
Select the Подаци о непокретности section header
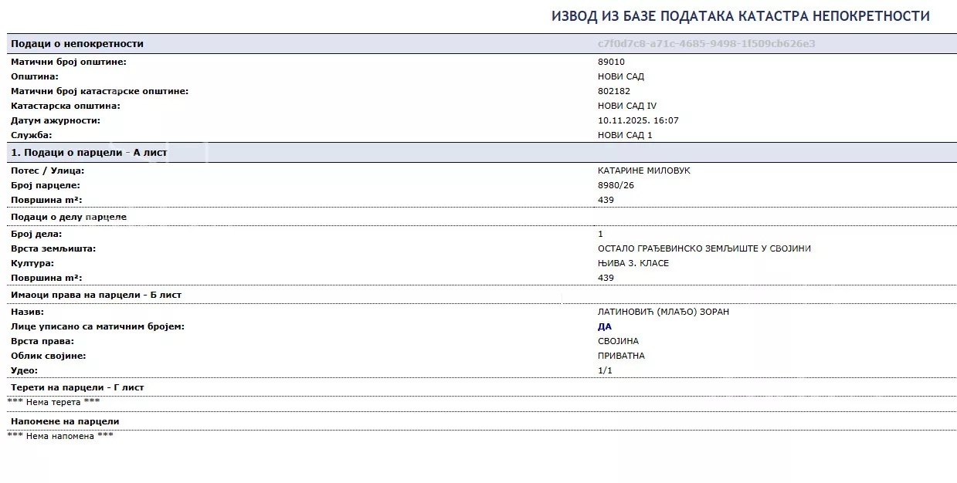tap(77, 44)
